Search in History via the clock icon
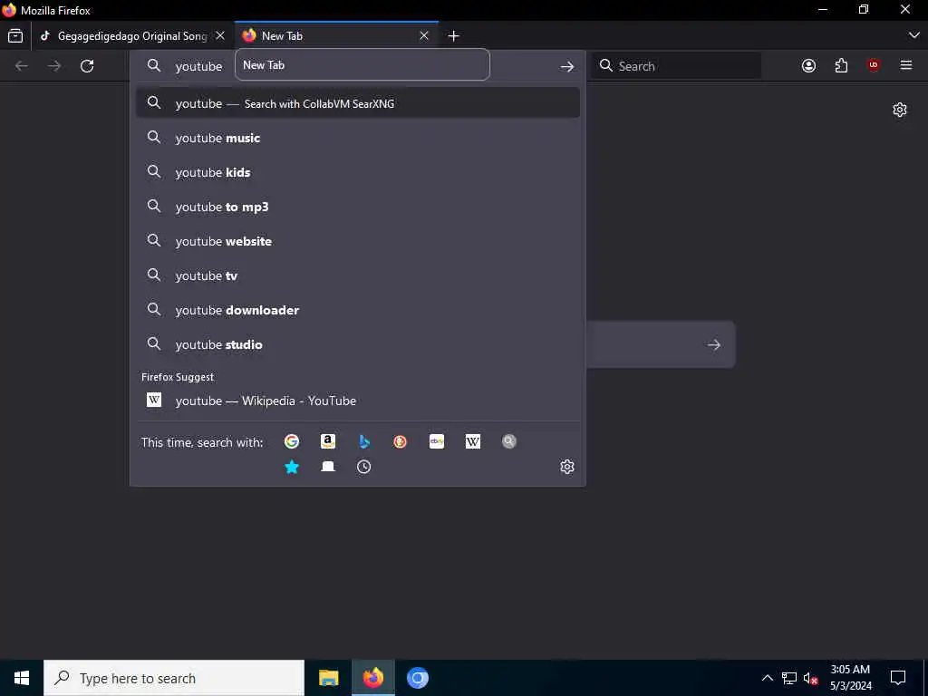The width and height of the screenshot is (928, 696). [364, 467]
